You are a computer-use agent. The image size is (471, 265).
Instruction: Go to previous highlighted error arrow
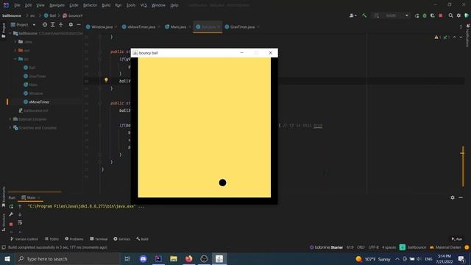click(x=455, y=38)
